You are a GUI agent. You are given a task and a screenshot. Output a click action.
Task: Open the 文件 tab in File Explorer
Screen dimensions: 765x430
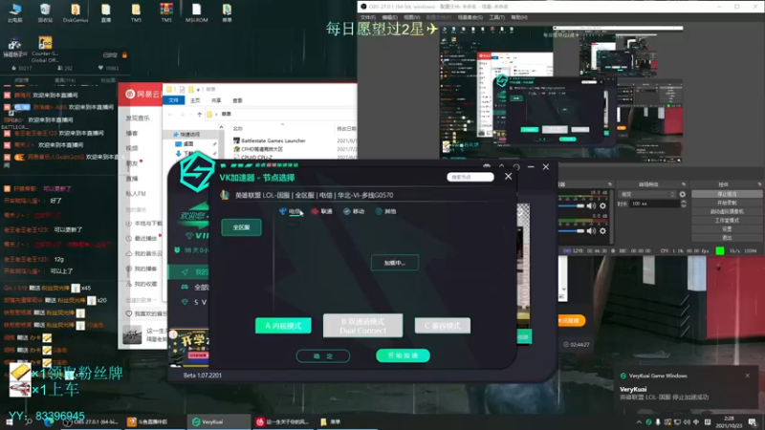[x=174, y=100]
